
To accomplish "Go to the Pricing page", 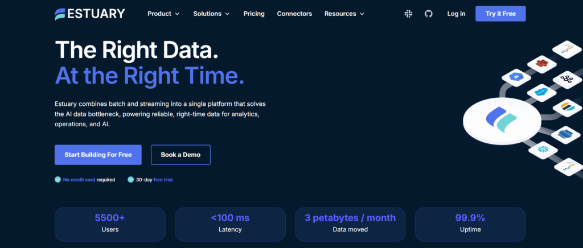I will [x=254, y=14].
